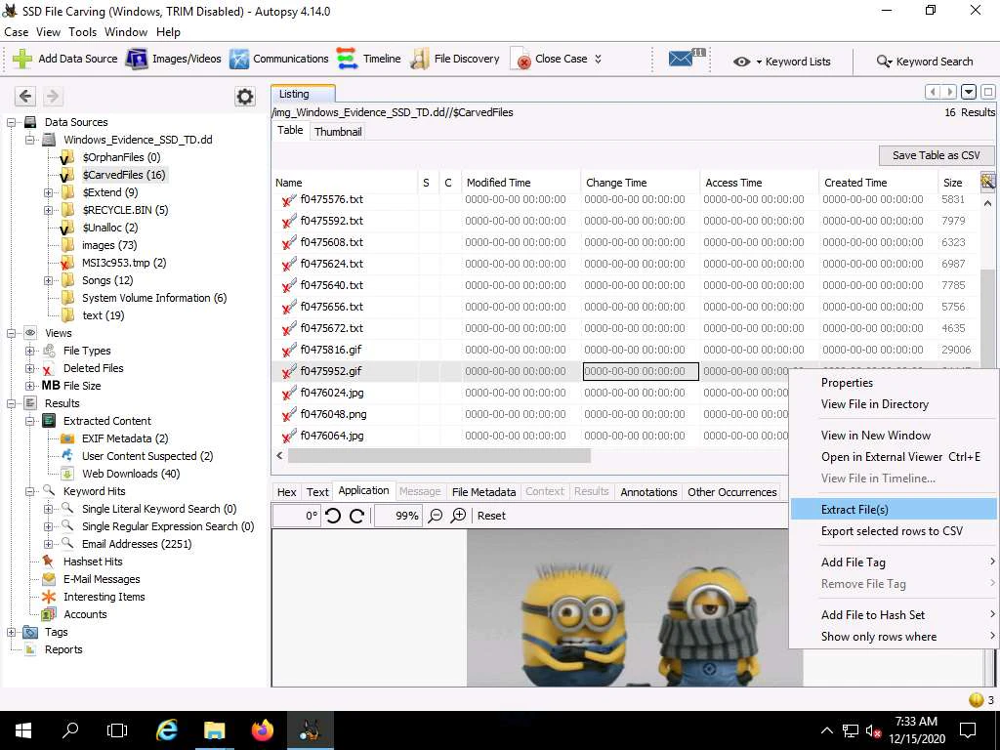1000x750 pixels.
Task: Go back with the left arrow button
Action: point(25,97)
